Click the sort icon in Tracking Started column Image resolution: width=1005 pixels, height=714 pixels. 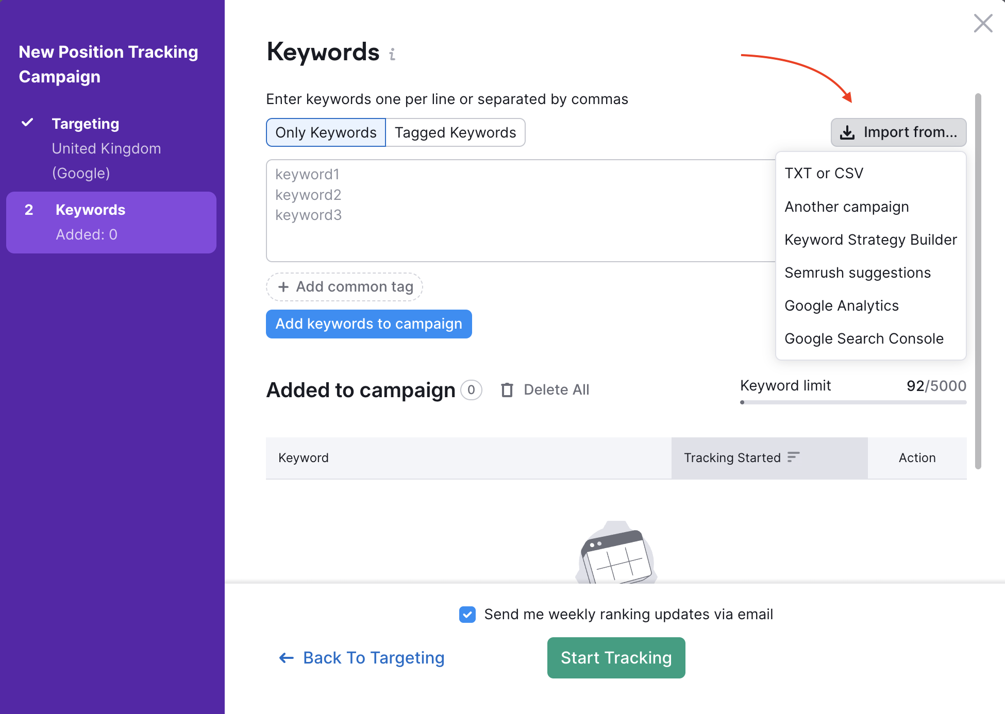(793, 457)
